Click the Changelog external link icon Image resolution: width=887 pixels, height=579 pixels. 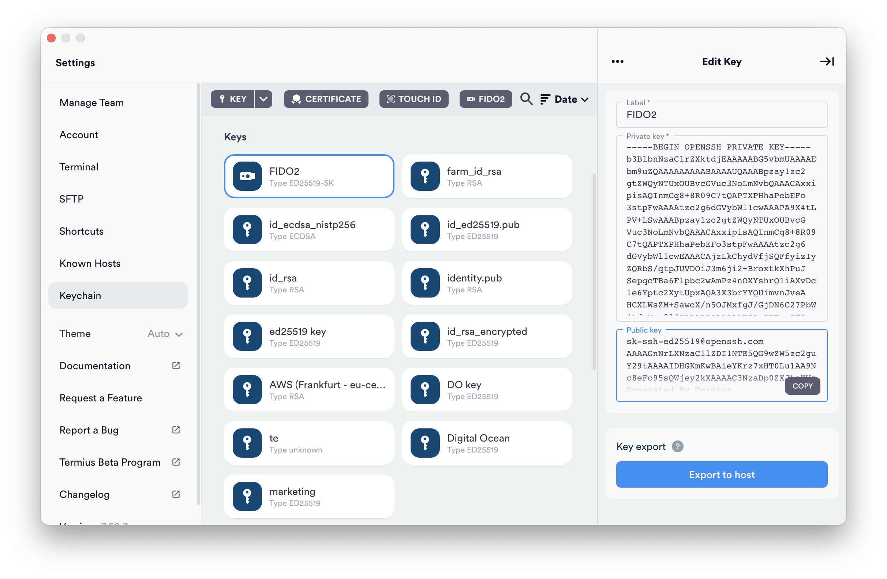tap(176, 494)
